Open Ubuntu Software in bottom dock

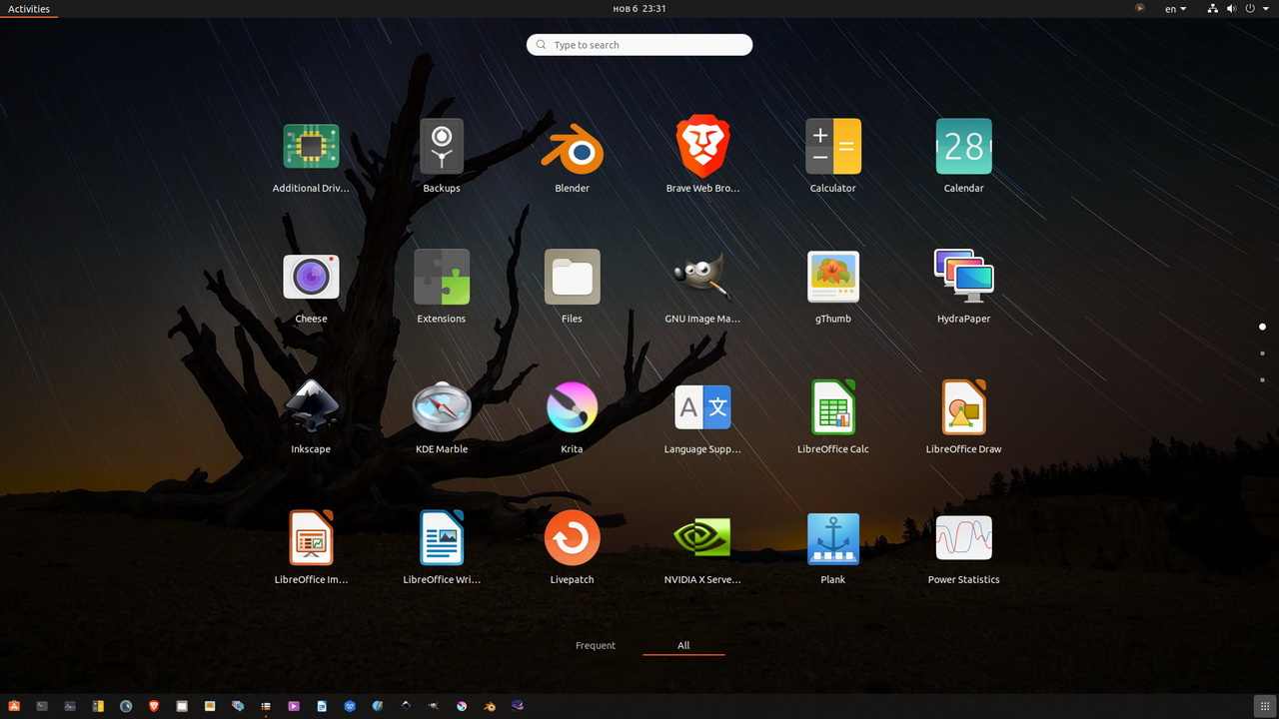[x=14, y=706]
